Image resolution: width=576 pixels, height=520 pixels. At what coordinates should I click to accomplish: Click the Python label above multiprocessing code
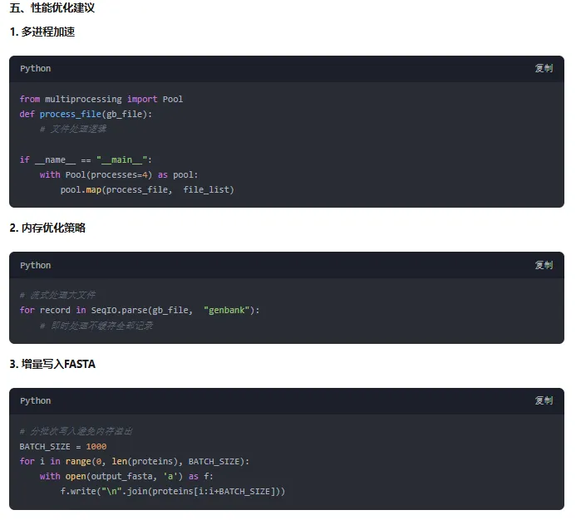coord(36,69)
